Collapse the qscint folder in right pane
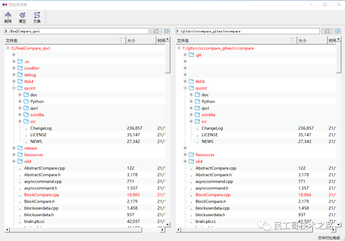The height and width of the screenshot is (241, 345). 185,88
